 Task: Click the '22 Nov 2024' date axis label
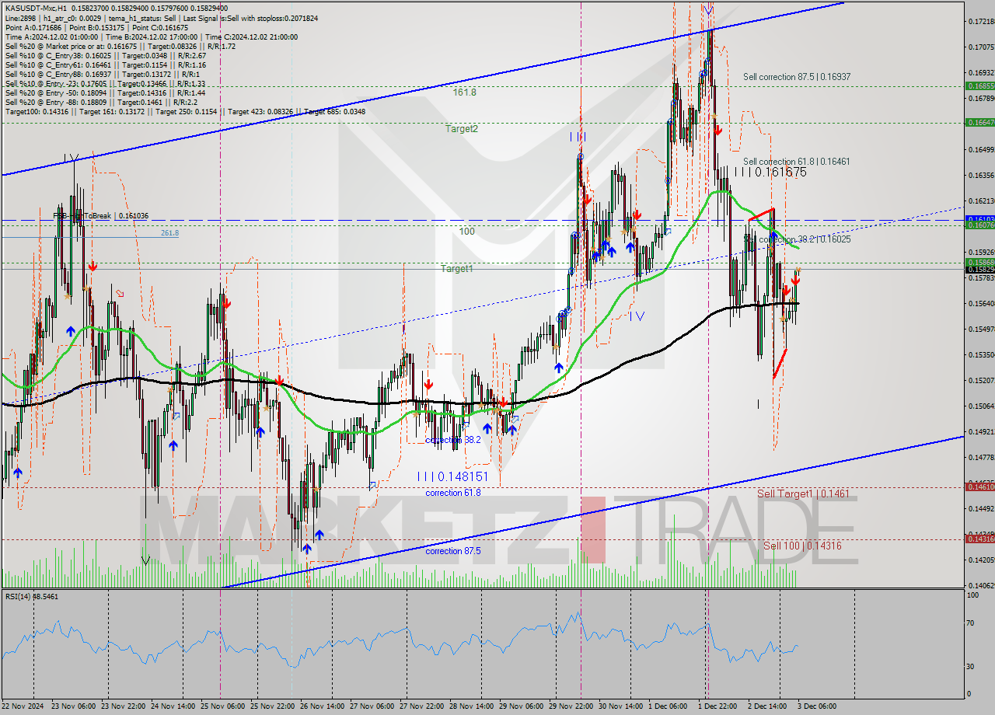click(23, 706)
